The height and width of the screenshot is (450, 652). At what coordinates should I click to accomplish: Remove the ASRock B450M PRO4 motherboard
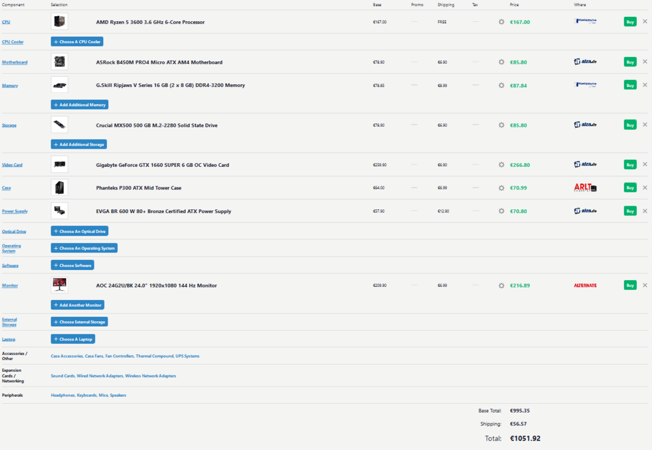click(x=644, y=61)
